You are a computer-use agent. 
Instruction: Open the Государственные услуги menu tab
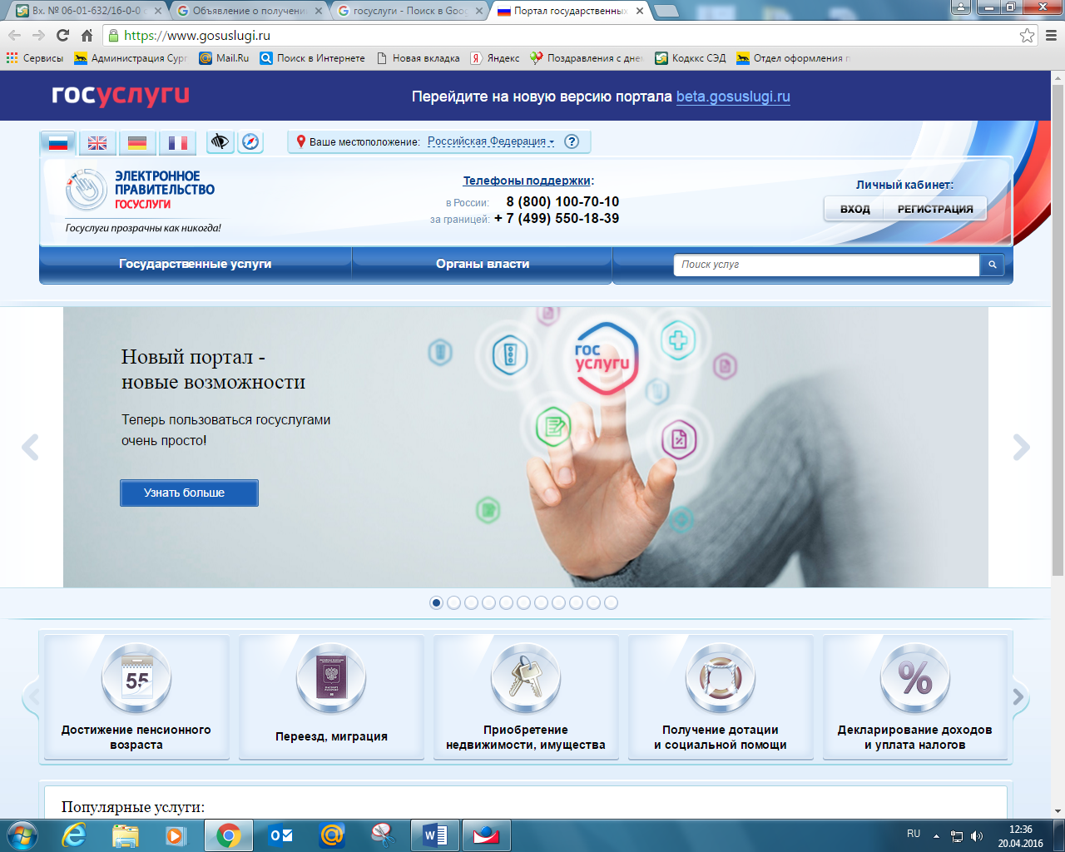pos(196,264)
